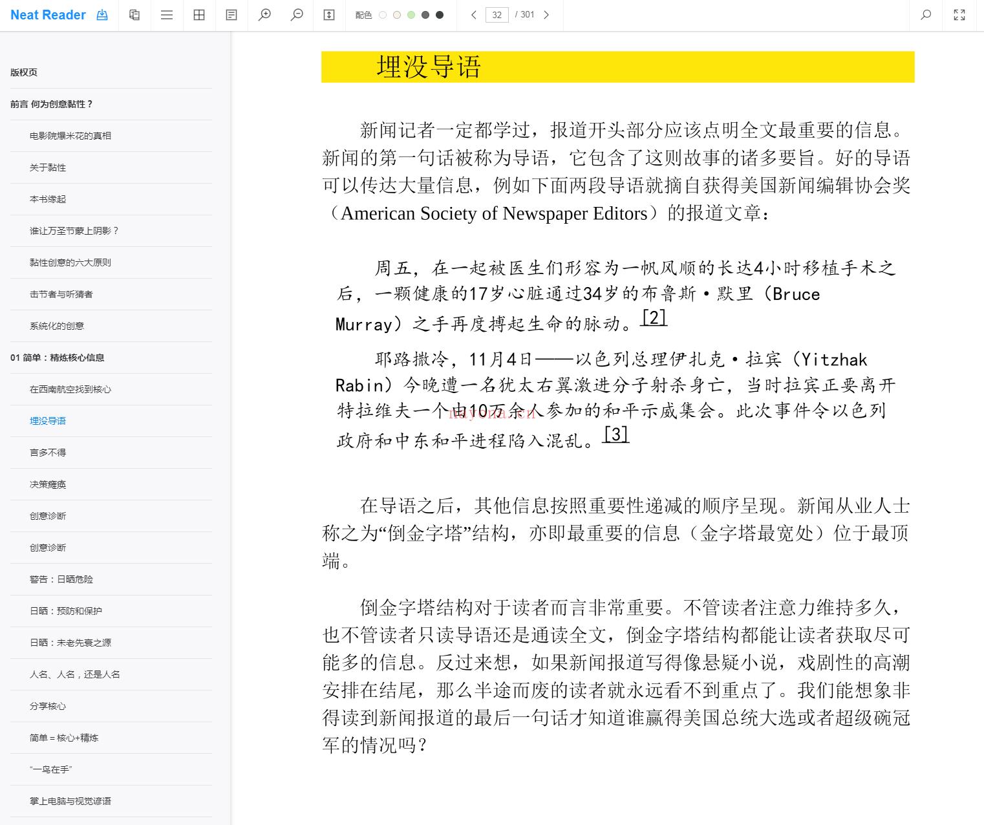Open footnote link [3]
The width and height of the screenshot is (984, 825).
[615, 434]
